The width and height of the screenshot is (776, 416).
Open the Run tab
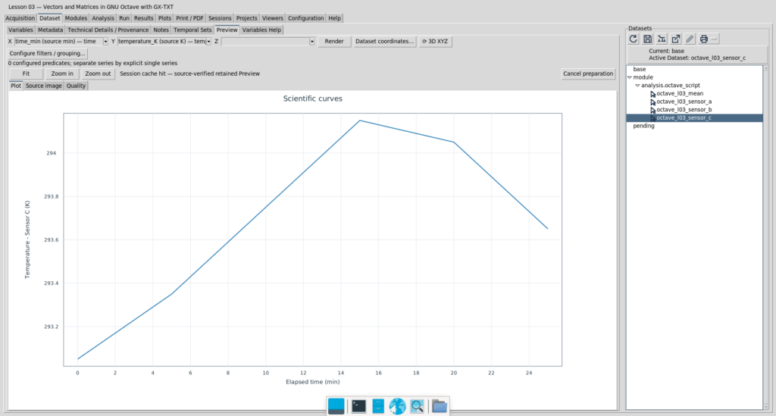click(124, 18)
